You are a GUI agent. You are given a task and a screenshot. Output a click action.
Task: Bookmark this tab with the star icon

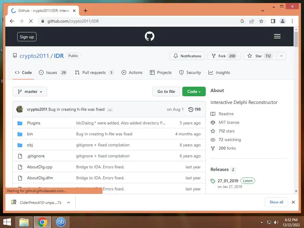point(261,21)
